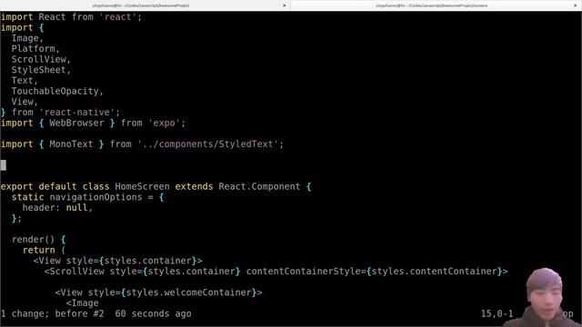Close the AwesomeProject/screens terminal tab
Screen dimensions: 582x327
pos(575,5)
